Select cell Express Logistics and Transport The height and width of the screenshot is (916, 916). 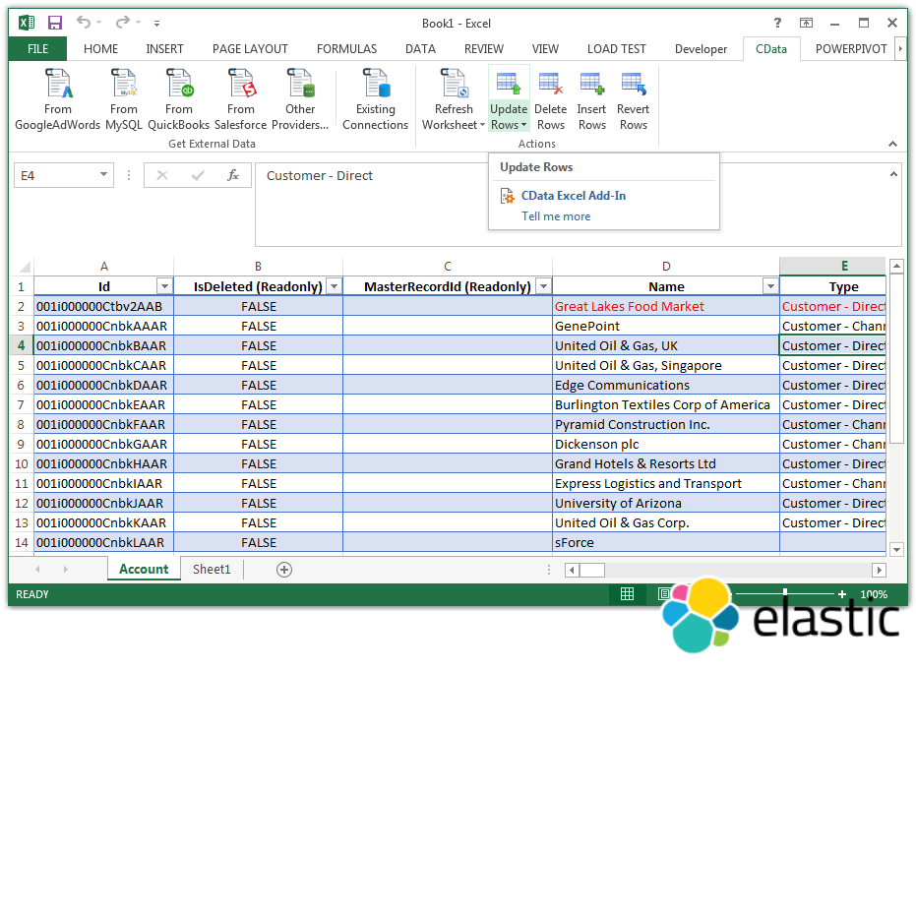666,483
